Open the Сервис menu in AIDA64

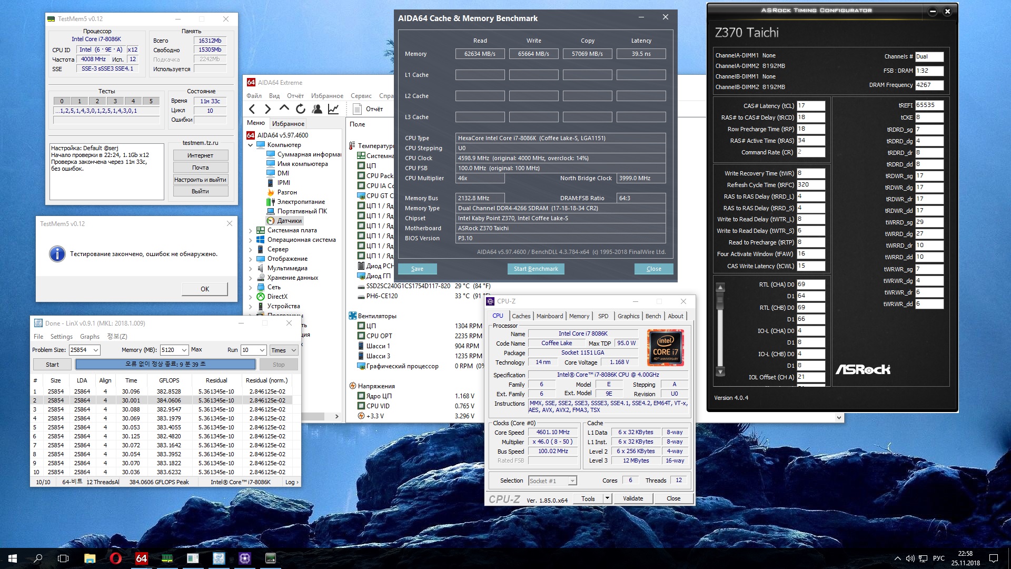(x=361, y=96)
